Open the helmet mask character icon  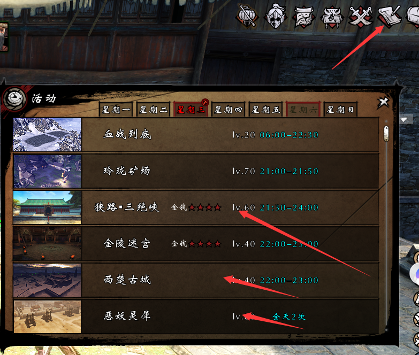click(x=275, y=17)
